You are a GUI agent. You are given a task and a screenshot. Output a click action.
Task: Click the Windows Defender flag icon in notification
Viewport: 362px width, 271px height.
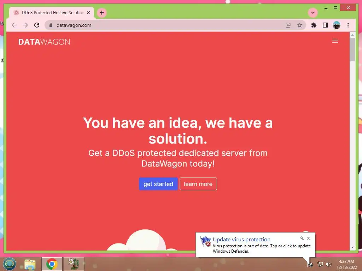(205, 241)
